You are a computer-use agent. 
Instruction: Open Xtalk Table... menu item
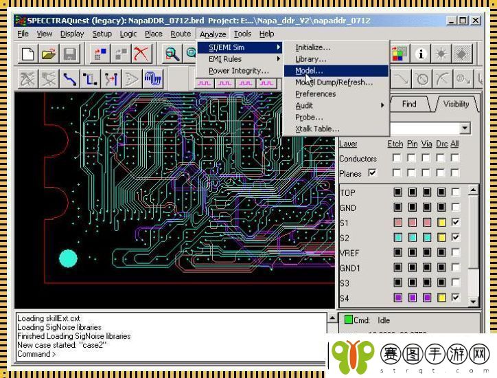(336, 129)
